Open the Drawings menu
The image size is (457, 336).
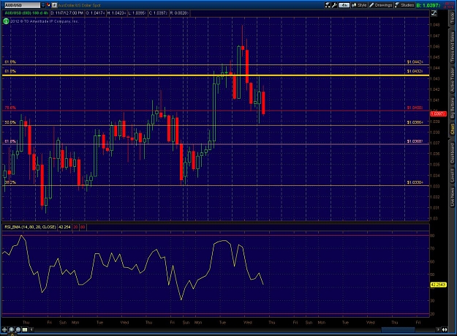(x=381, y=5)
